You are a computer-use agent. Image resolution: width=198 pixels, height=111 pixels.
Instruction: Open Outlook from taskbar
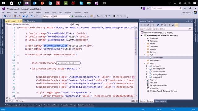(35, 3)
